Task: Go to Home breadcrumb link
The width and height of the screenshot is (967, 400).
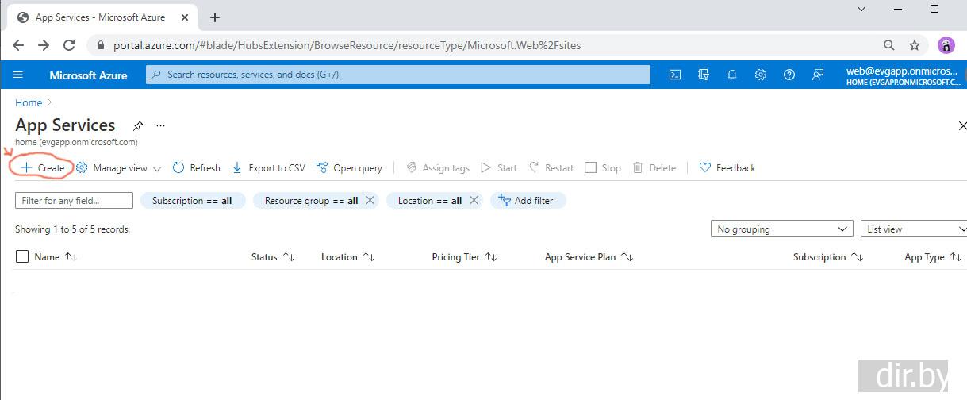Action: (29, 102)
